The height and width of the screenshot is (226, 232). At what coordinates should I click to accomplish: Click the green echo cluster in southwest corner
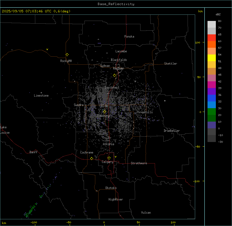pos(31,210)
